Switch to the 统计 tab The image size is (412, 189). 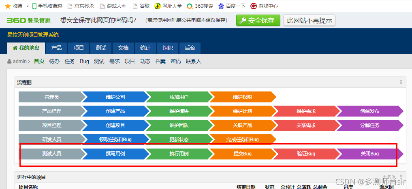pyautogui.click(x=145, y=48)
